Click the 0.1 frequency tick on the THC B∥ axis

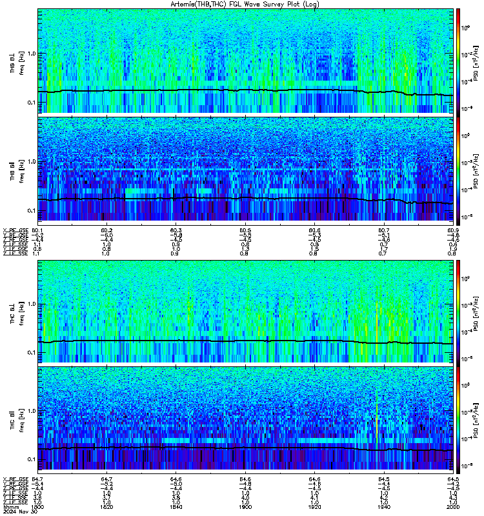pyautogui.click(x=31, y=459)
